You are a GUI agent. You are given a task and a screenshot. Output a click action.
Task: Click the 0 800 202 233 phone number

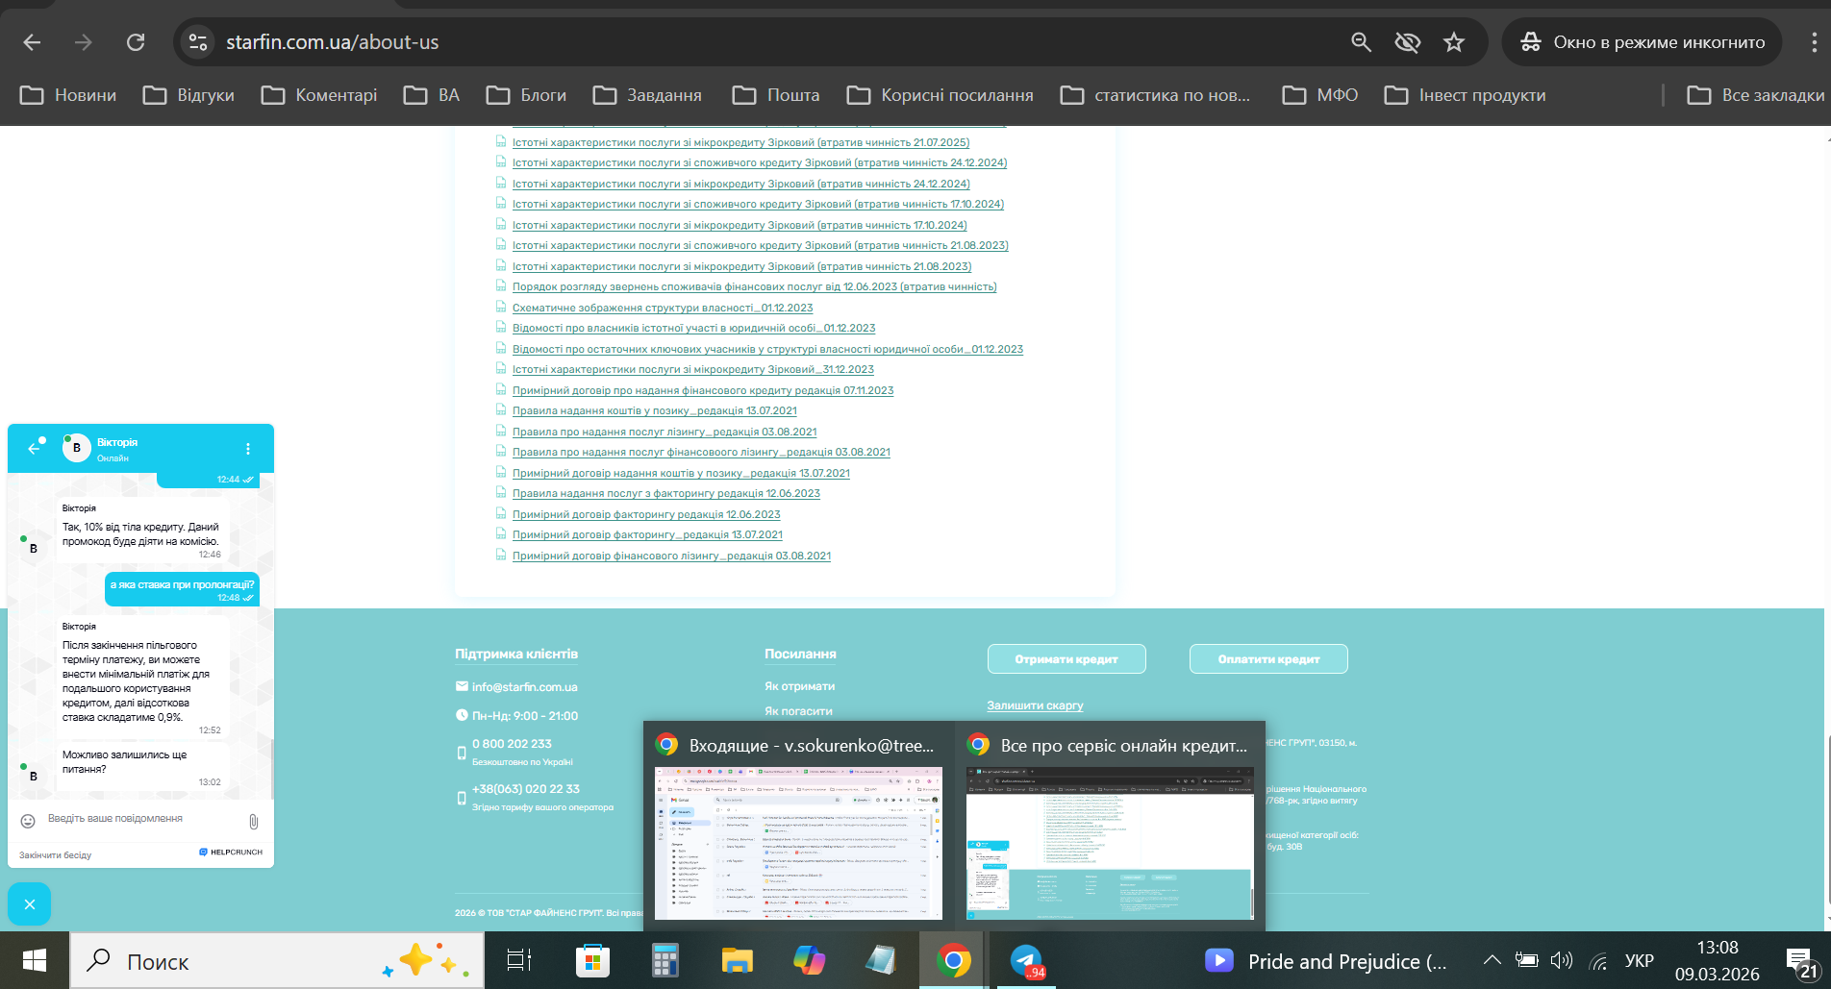point(512,744)
